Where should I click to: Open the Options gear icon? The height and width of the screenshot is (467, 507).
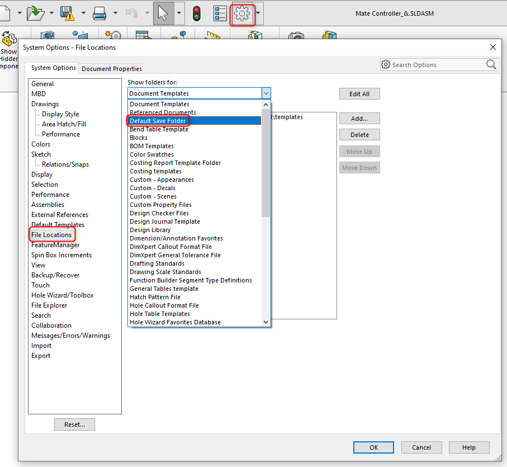click(242, 13)
